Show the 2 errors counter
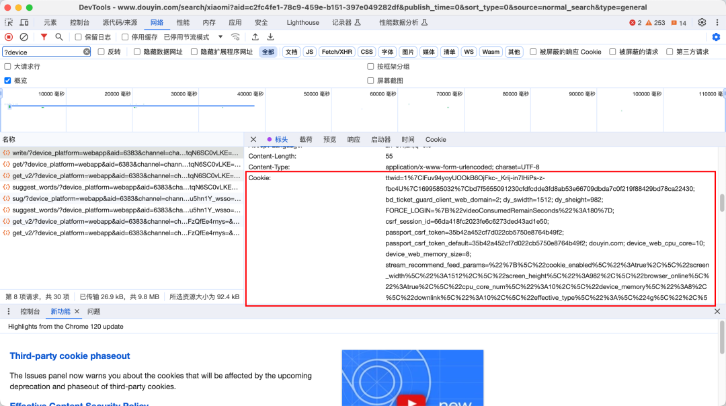Viewport: 726px width, 406px height. (x=635, y=23)
